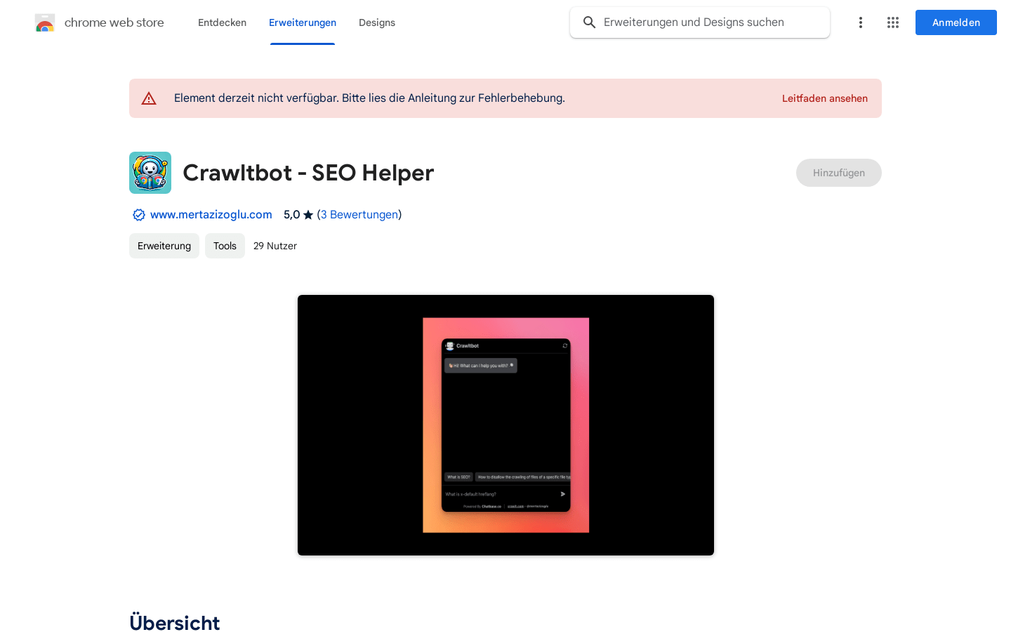Click the Hinzufügen button
This screenshot has width=1011, height=632.
pos(839,173)
